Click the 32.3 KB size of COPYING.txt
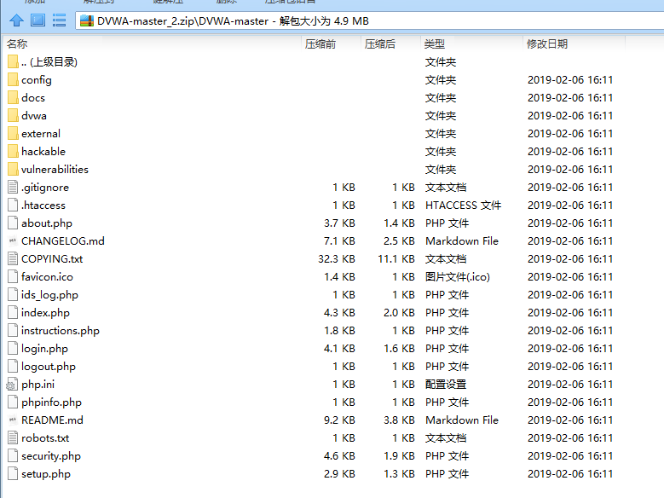Image resolution: width=664 pixels, height=498 pixels. (336, 258)
